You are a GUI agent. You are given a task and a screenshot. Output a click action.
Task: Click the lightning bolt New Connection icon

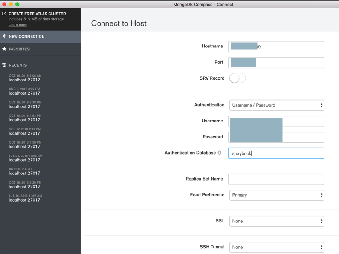(x=4, y=37)
